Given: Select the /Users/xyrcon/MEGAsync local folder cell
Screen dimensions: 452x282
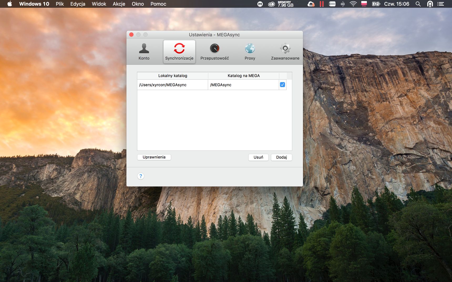Looking at the screenshot, I should [x=172, y=85].
